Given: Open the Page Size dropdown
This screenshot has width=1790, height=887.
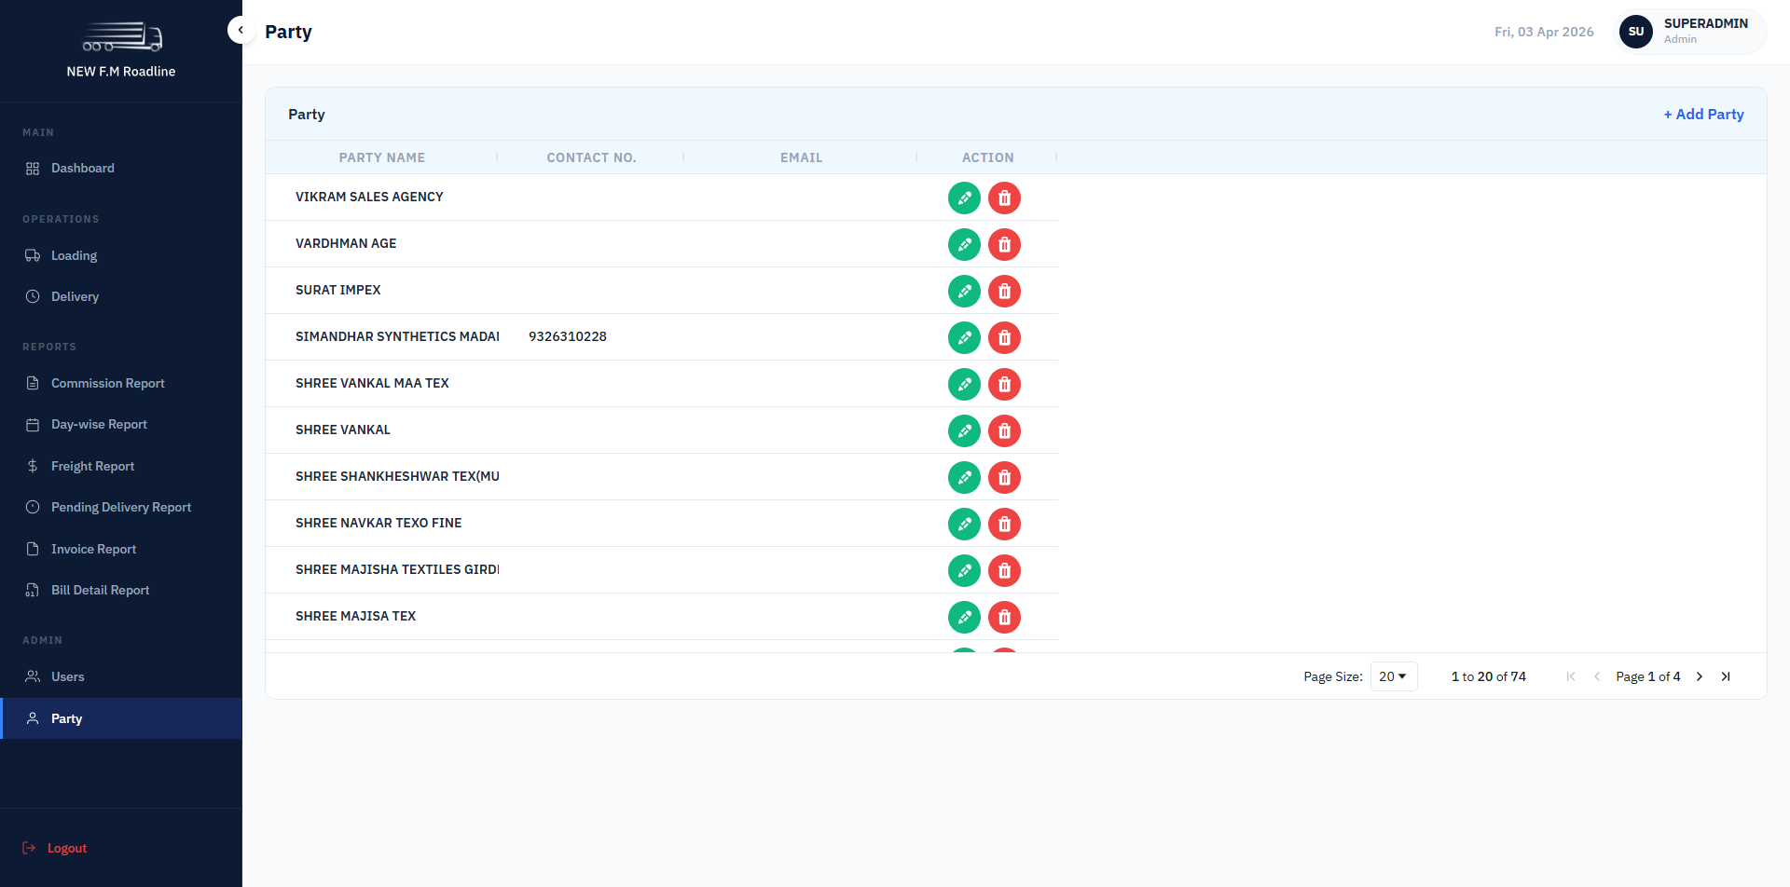Looking at the screenshot, I should click(x=1393, y=675).
